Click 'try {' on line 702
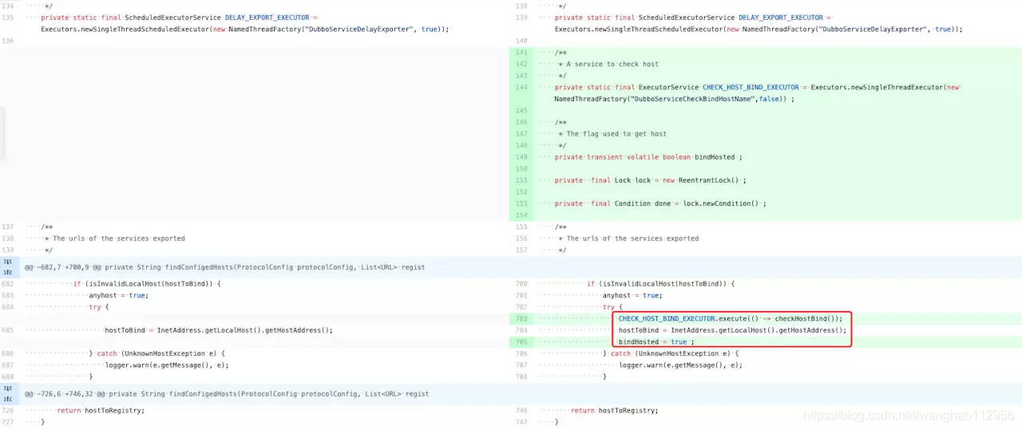 [612, 306]
